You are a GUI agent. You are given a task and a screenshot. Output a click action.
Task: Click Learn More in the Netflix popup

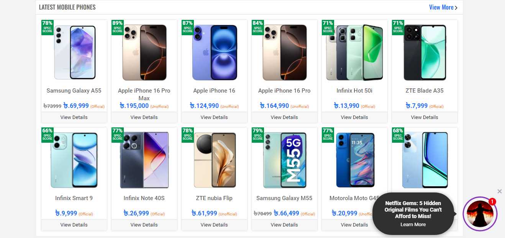(413, 225)
